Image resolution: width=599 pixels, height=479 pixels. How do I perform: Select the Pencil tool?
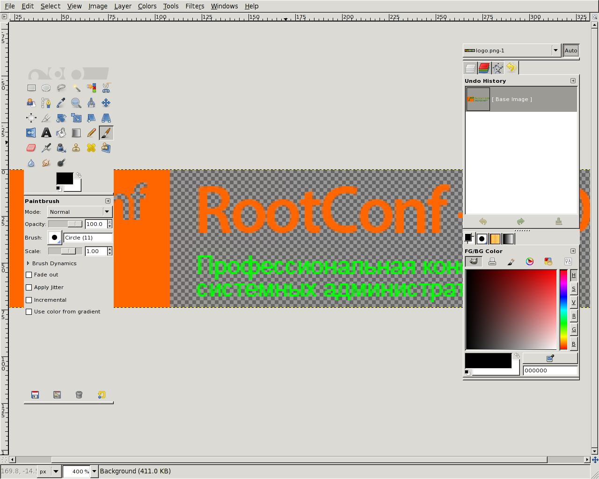click(91, 133)
